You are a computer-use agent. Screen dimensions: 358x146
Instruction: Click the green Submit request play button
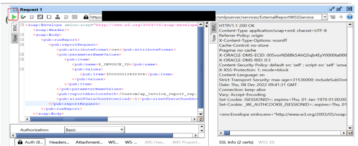14,17
